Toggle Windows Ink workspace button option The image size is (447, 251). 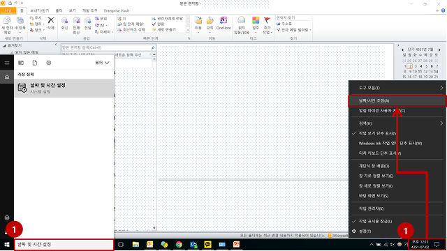point(397,143)
